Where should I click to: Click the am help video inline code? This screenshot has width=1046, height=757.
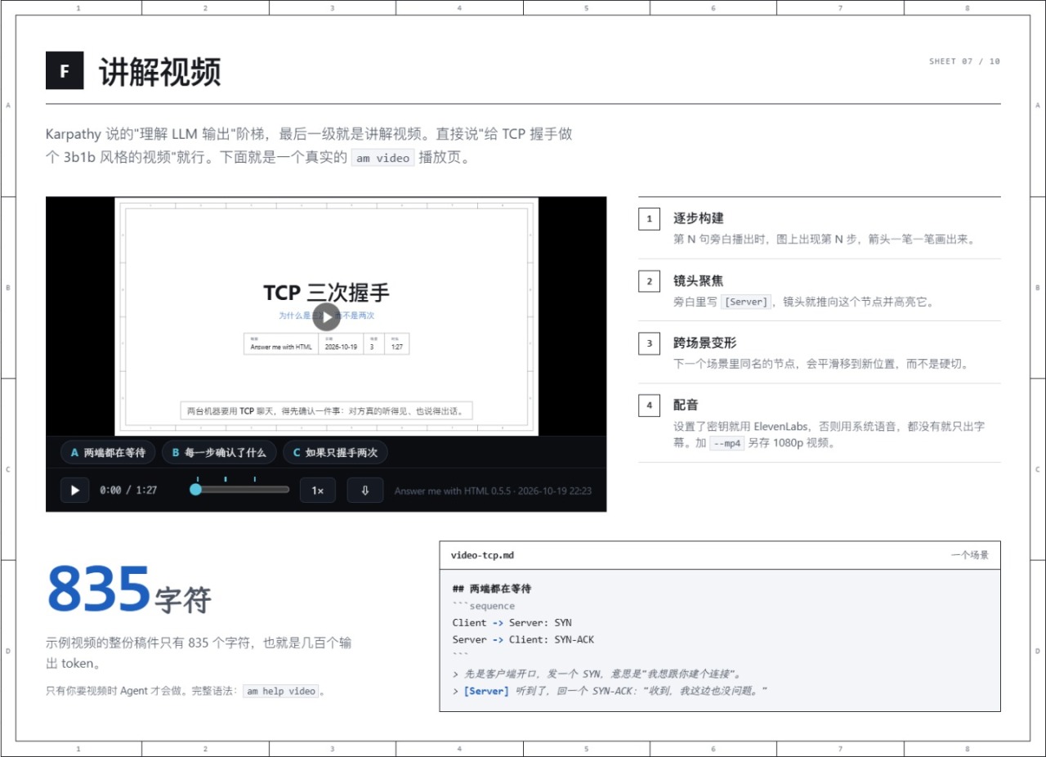point(280,691)
